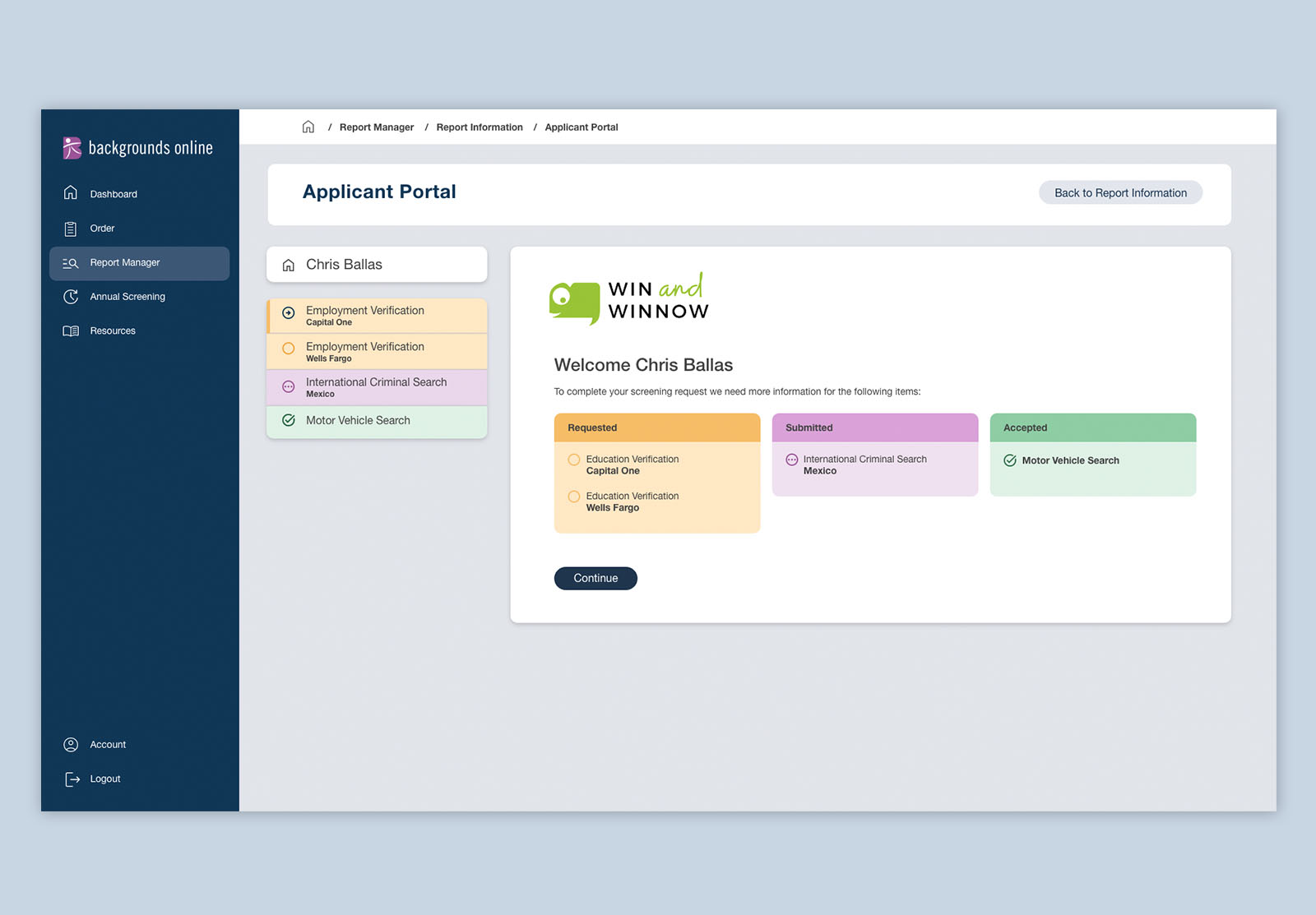Select the Chris Ballas applicant card

[377, 265]
